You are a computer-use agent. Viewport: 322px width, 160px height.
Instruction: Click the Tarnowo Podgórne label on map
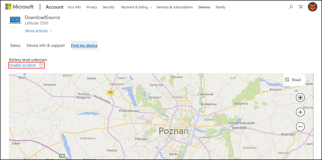click(84, 96)
